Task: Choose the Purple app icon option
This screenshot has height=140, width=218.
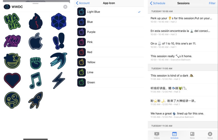Action: (109, 32)
